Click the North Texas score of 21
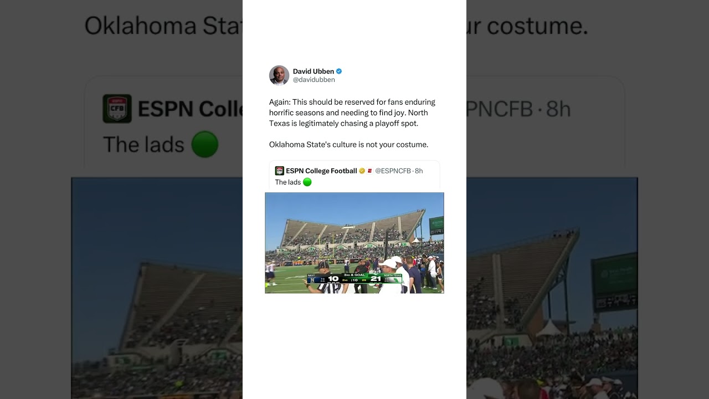Viewport: 709px width, 399px height. click(376, 279)
